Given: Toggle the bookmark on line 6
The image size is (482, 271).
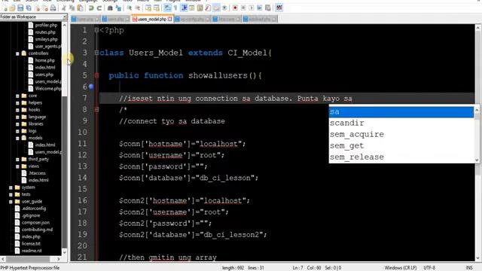Looking at the screenshot, I should click(x=91, y=87).
